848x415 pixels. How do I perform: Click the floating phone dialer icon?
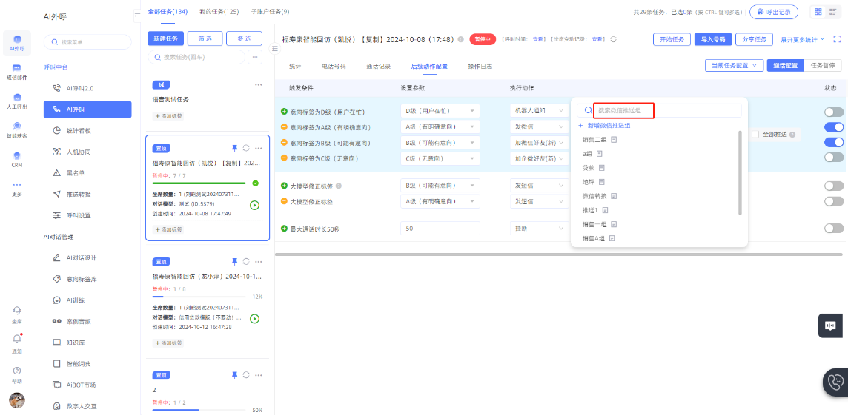click(x=835, y=382)
